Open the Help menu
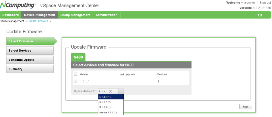The height and width of the screenshot is (117, 272). tap(259, 15)
